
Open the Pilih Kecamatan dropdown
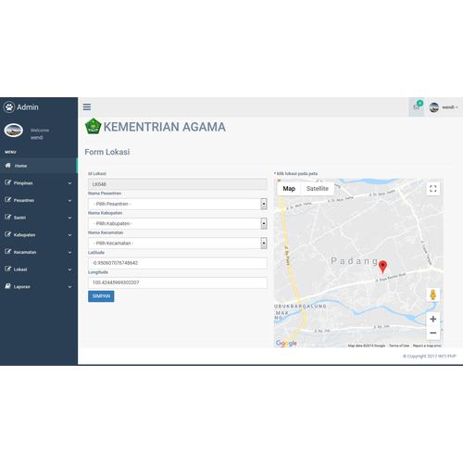click(178, 244)
